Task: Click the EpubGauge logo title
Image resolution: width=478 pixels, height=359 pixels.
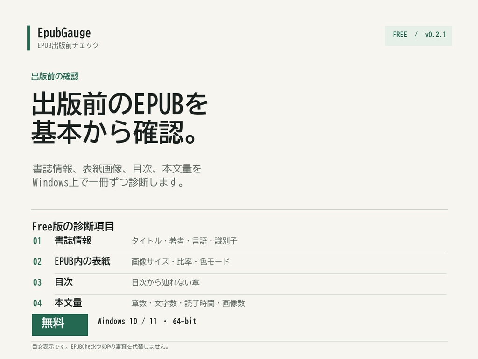Action: [64, 33]
